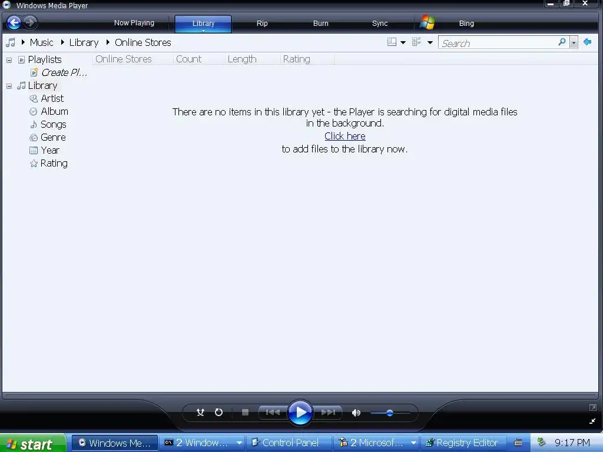Viewport: 603px width, 452px height.
Task: Expand the arrow before Online Stores breadcrumb
Action: point(108,42)
